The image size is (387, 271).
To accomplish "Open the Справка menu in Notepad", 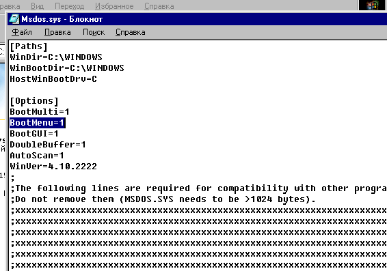I will [131, 32].
